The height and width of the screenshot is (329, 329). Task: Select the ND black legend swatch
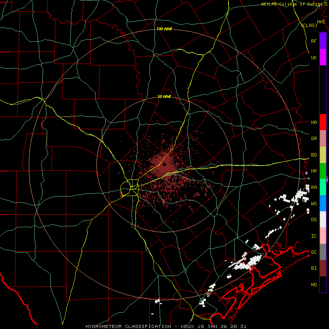323,284
